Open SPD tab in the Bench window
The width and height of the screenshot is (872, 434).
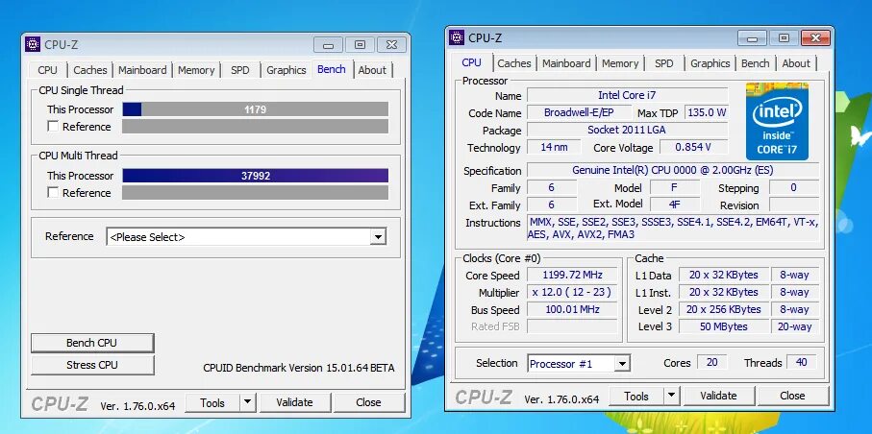pos(240,70)
